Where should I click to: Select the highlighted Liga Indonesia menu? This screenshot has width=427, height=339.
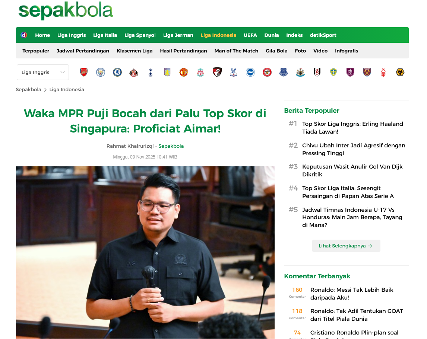[218, 35]
